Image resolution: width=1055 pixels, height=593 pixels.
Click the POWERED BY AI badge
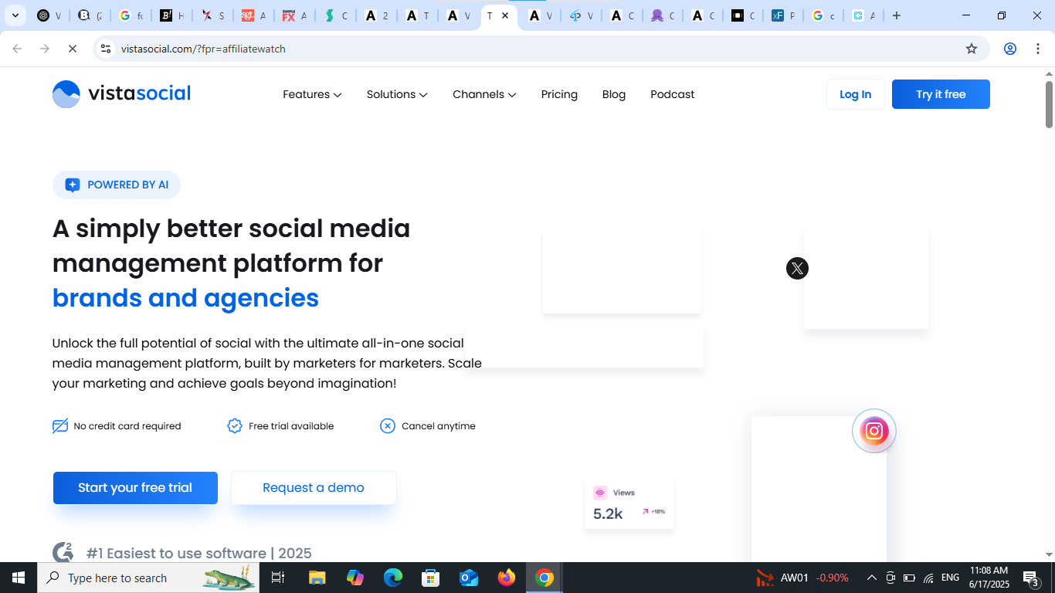117,185
